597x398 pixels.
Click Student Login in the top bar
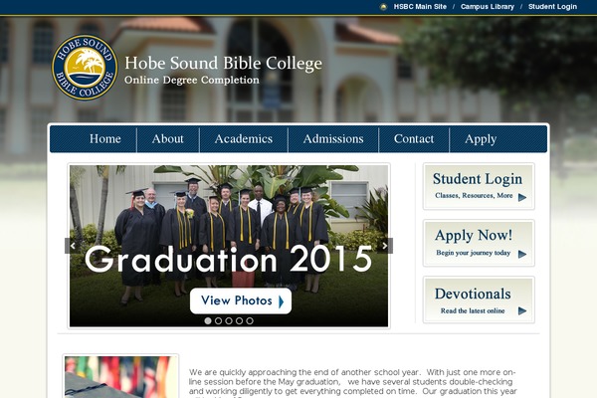tap(552, 7)
